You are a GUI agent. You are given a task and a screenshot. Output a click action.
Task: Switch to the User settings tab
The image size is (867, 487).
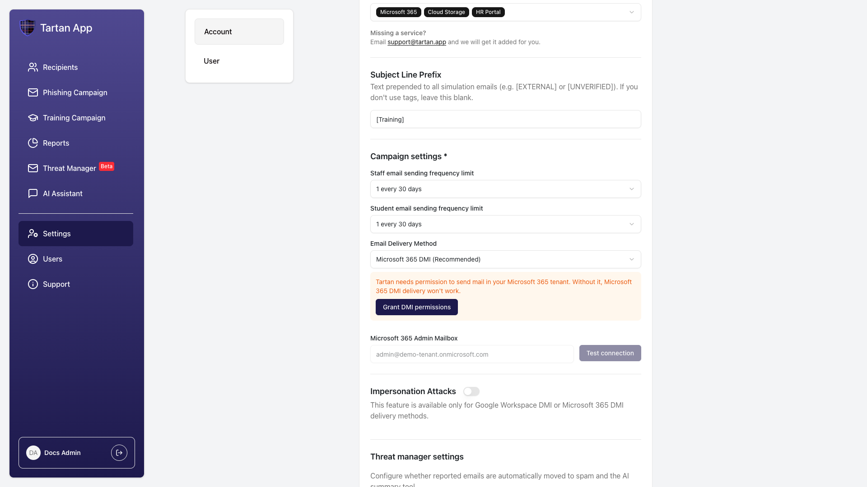tap(239, 61)
